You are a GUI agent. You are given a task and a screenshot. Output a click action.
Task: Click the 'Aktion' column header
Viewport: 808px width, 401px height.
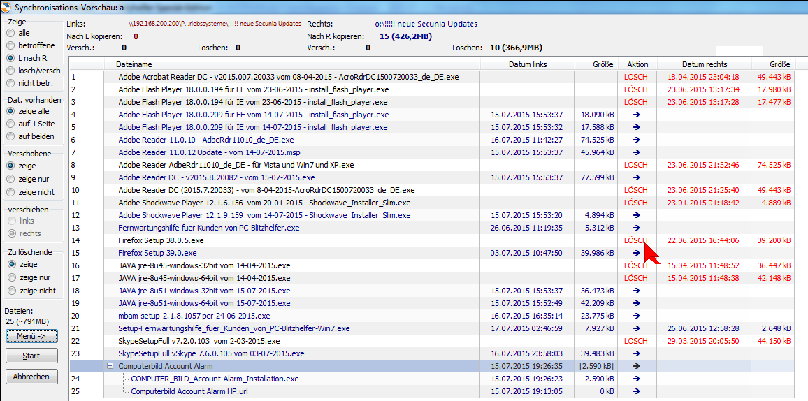(x=637, y=64)
